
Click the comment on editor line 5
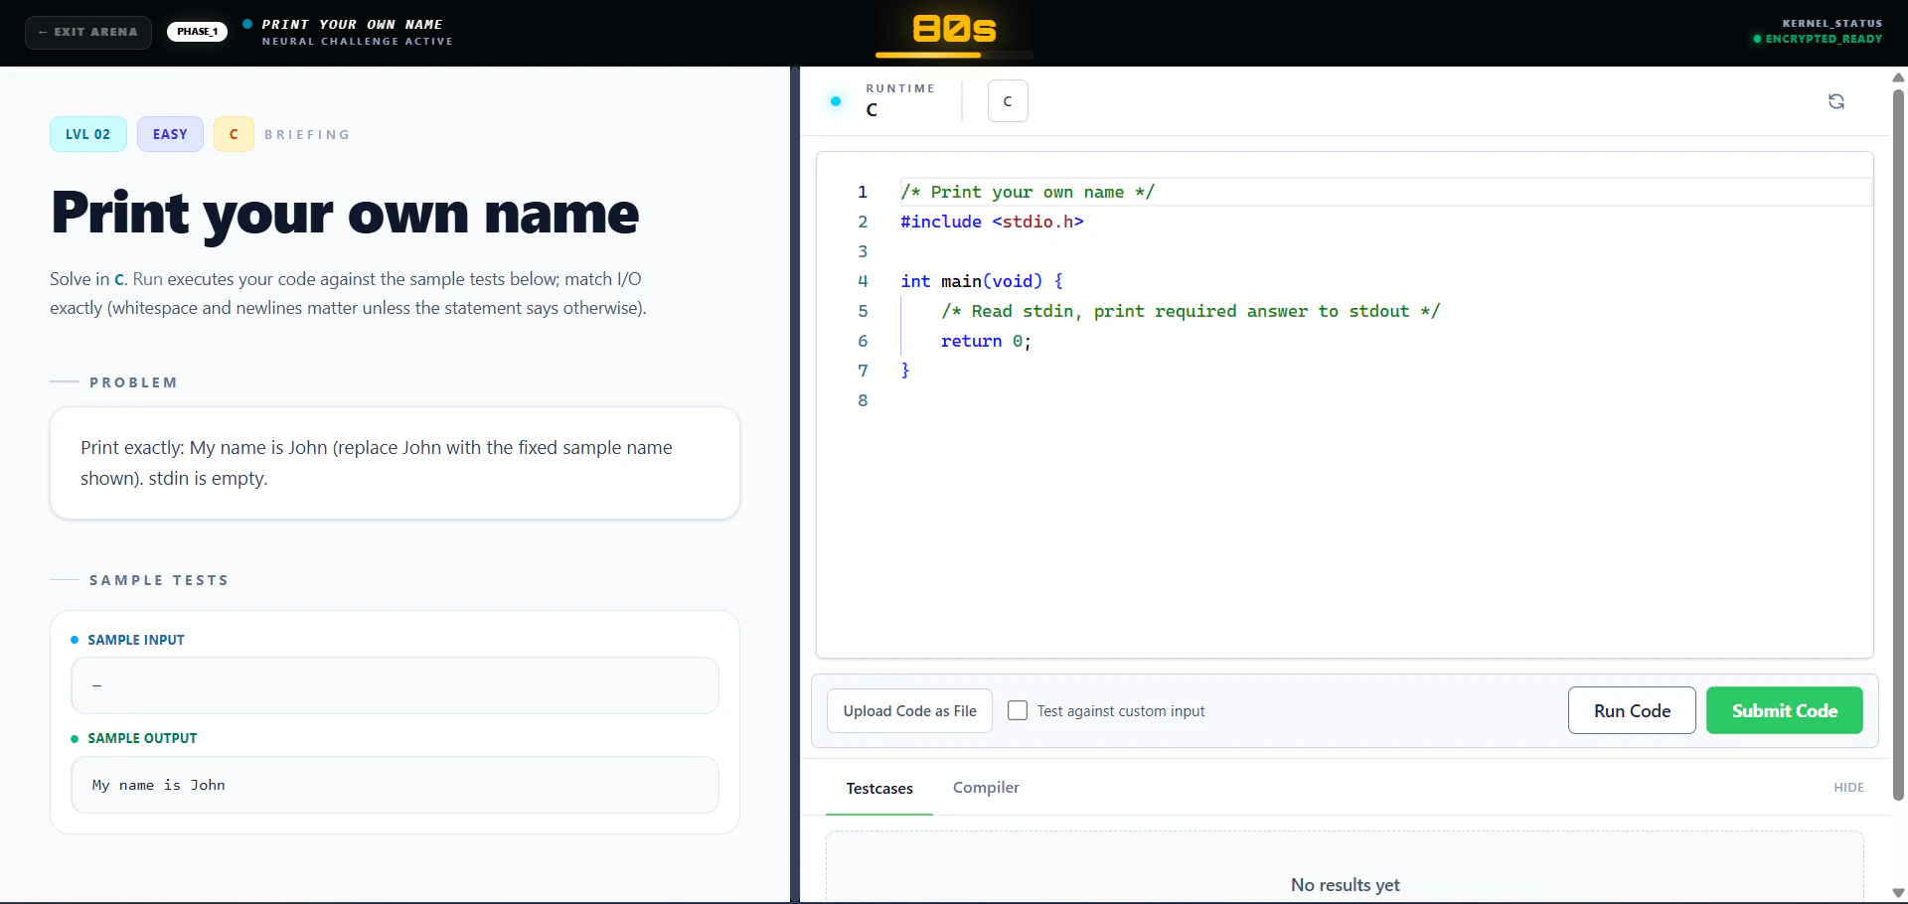tap(1191, 311)
